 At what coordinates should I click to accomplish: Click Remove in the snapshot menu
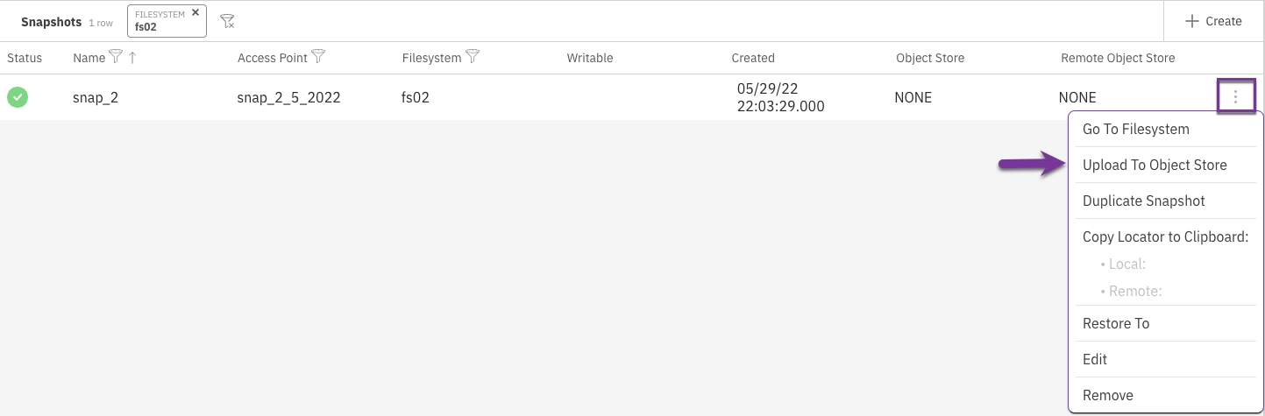[1107, 396]
